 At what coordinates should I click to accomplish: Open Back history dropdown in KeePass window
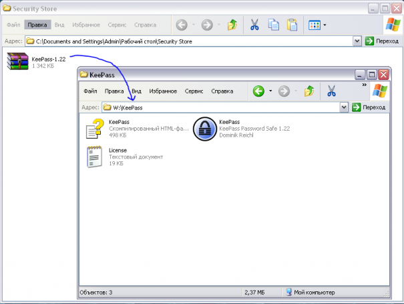270,91
